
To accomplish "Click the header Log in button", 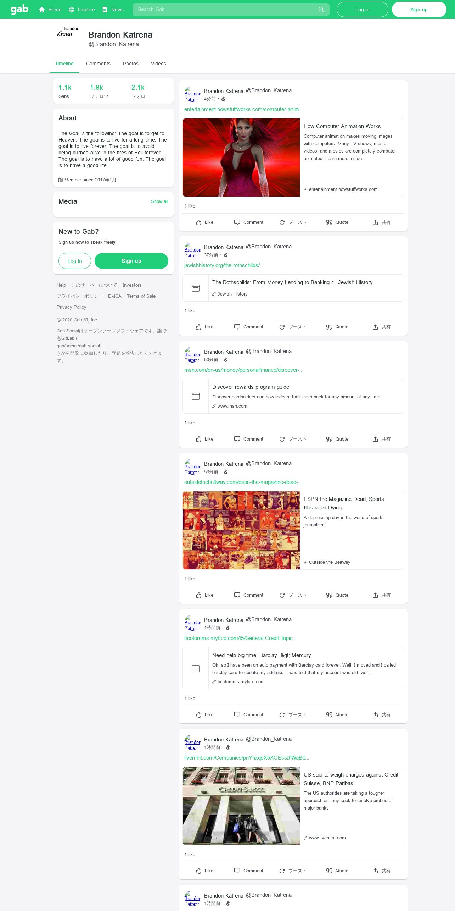I will pyautogui.click(x=362, y=10).
